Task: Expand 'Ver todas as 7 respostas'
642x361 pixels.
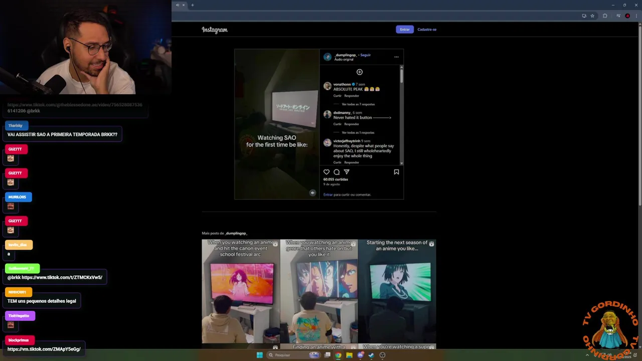Action: [x=358, y=104]
